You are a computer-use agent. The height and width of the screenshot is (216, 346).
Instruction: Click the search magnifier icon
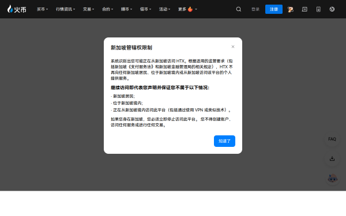239,9
